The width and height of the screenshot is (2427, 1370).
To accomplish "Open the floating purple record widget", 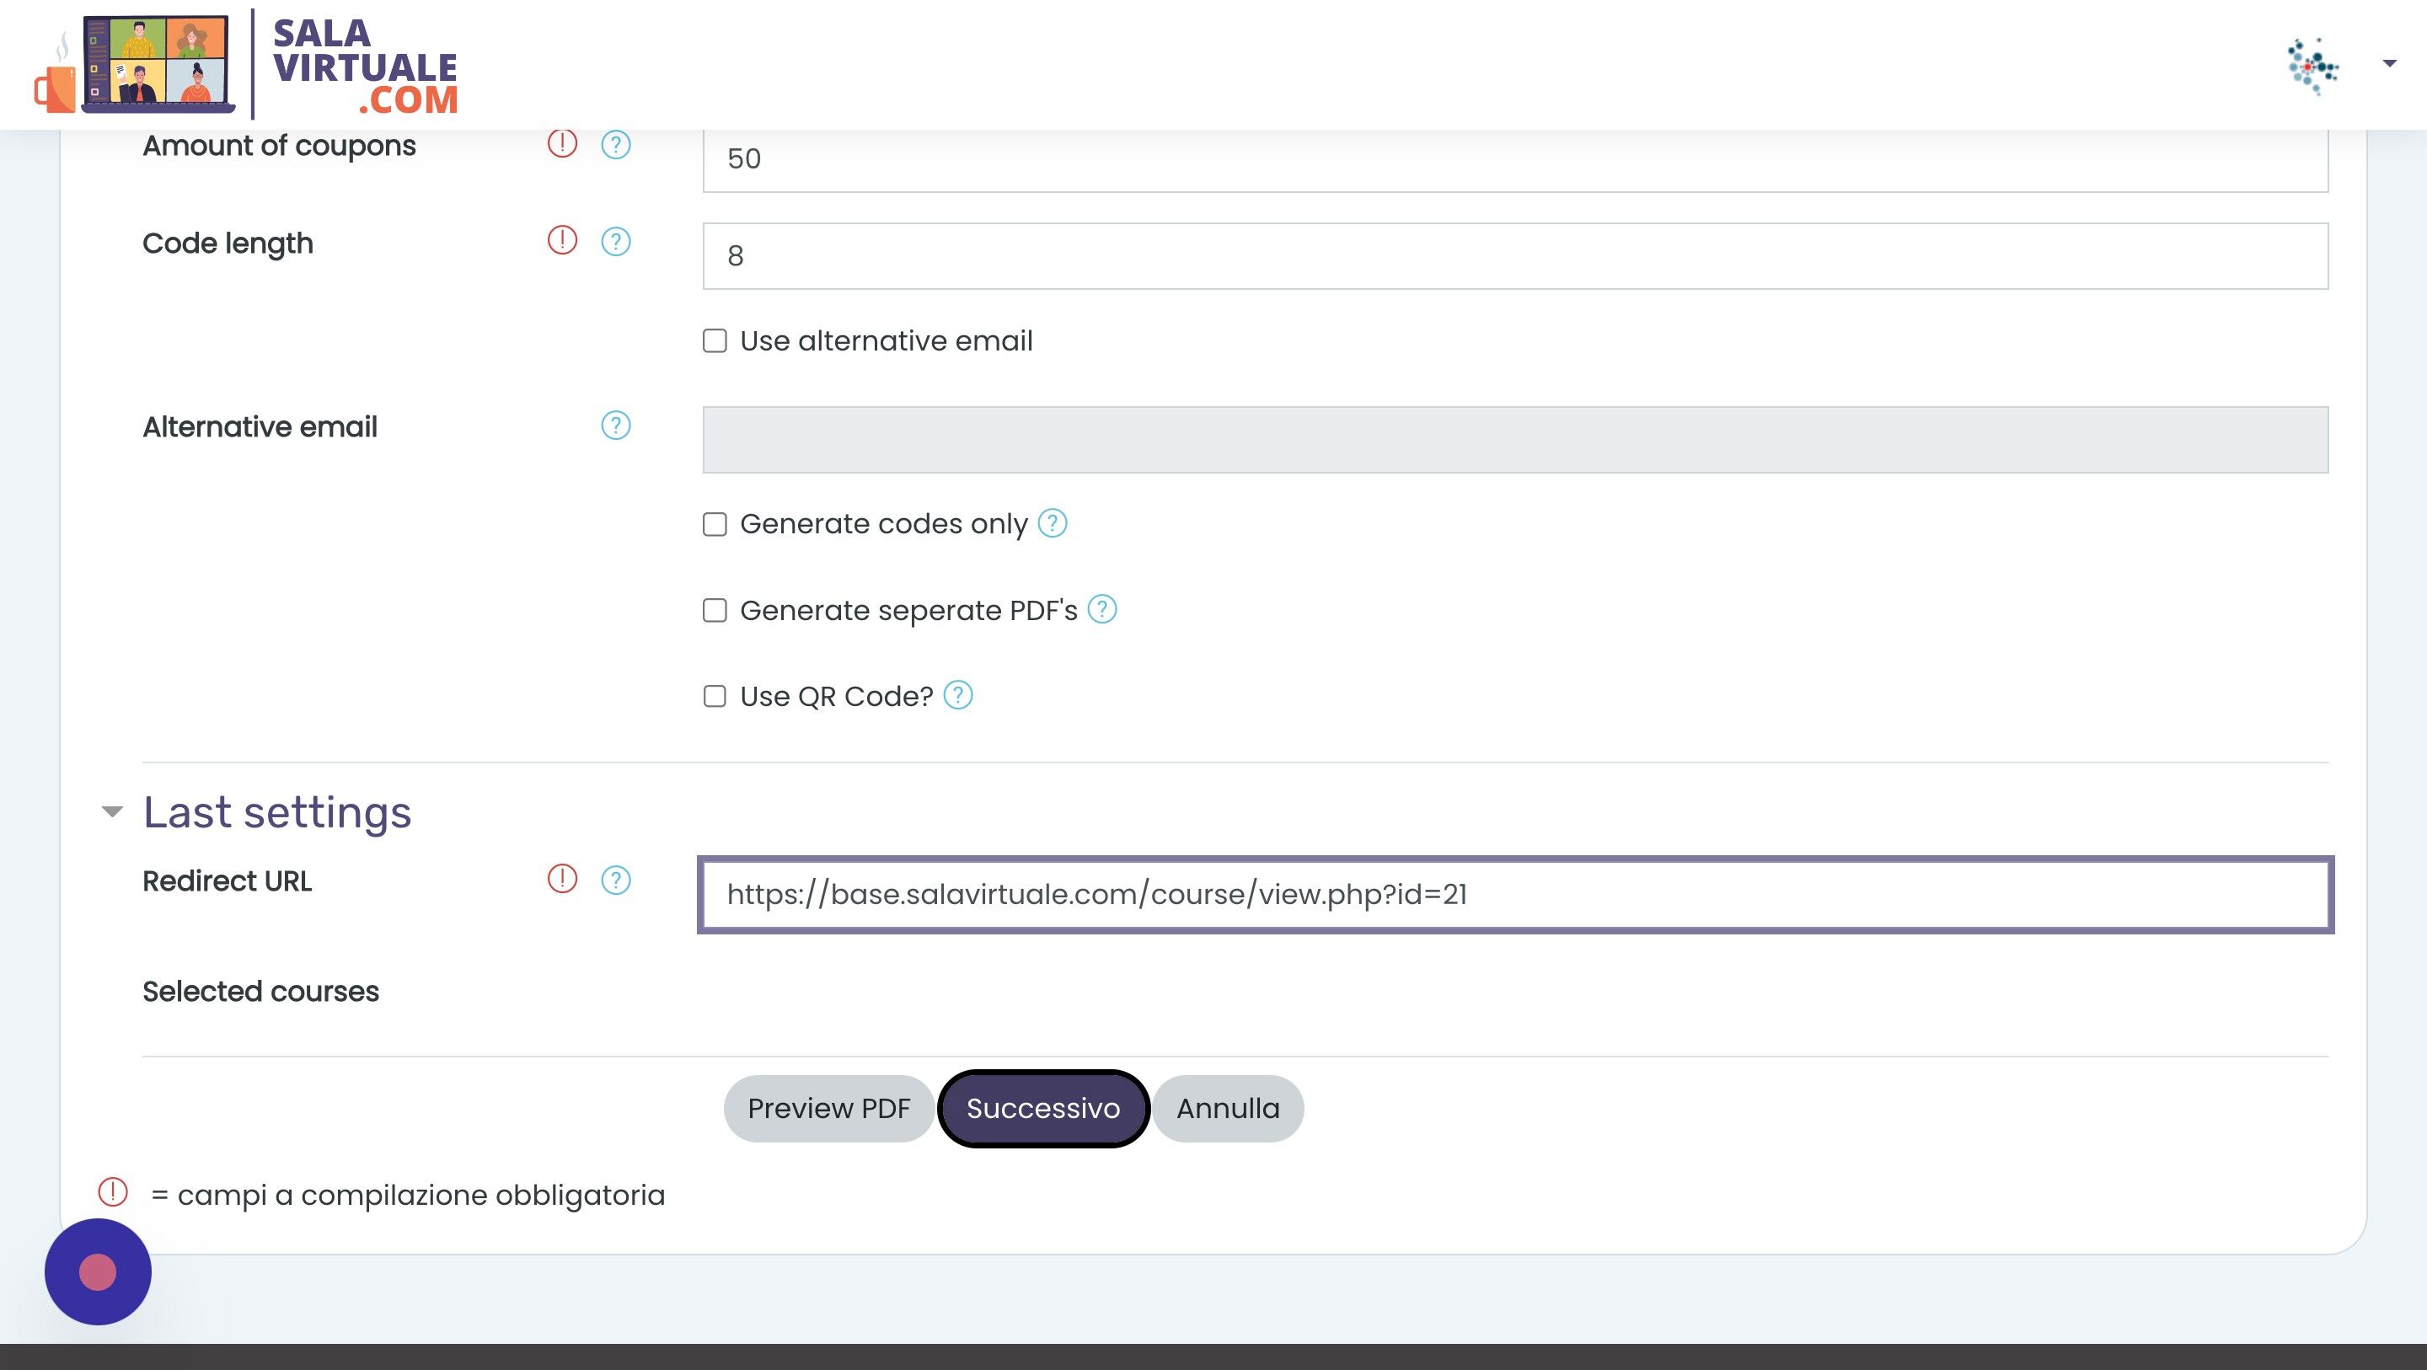I will point(98,1271).
